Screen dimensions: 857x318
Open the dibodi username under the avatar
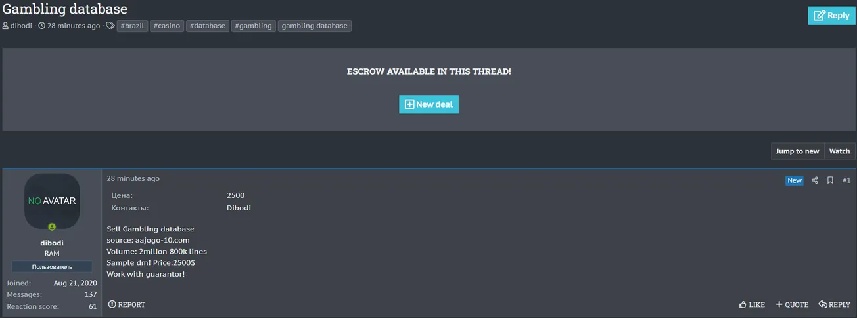point(52,243)
